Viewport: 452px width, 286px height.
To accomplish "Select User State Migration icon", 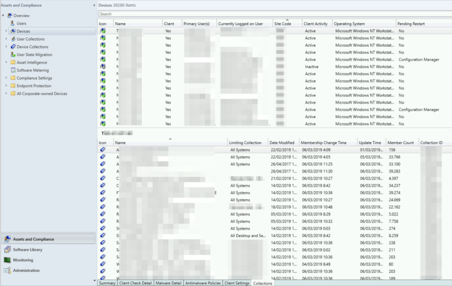I will coord(13,54).
